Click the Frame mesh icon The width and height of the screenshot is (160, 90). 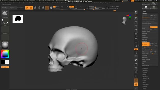coord(136,56)
